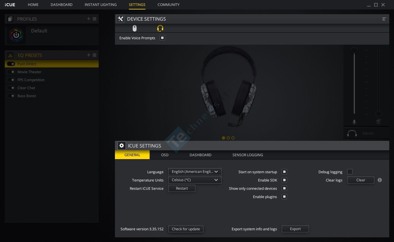Select the headset device icon
The image size is (394, 242).
(160, 28)
